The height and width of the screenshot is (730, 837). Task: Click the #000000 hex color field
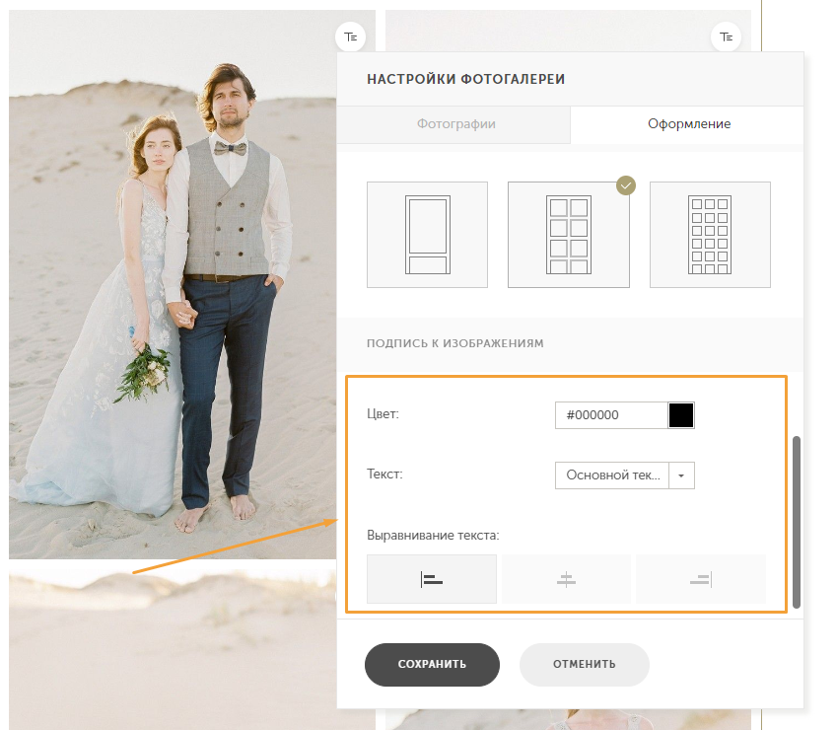[x=611, y=415]
